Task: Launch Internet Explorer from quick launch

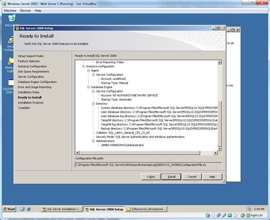Action: point(28,209)
